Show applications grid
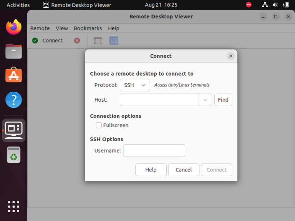 (x=13, y=206)
